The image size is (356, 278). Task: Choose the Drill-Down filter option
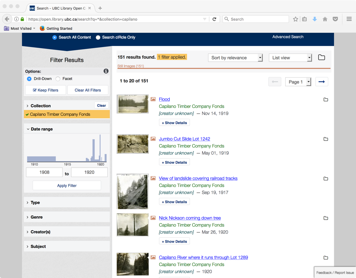point(29,79)
